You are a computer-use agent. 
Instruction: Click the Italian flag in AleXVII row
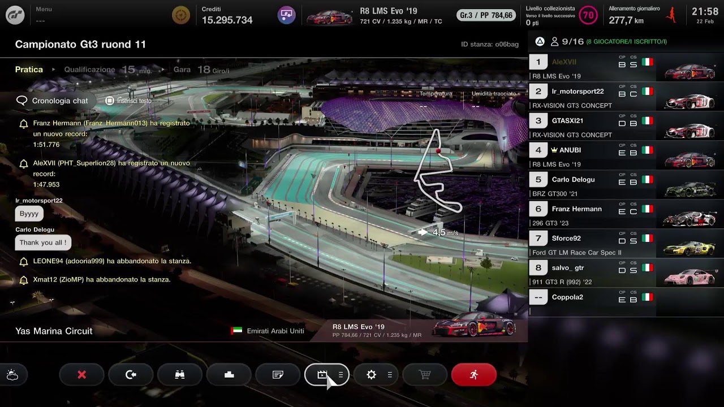pos(648,62)
